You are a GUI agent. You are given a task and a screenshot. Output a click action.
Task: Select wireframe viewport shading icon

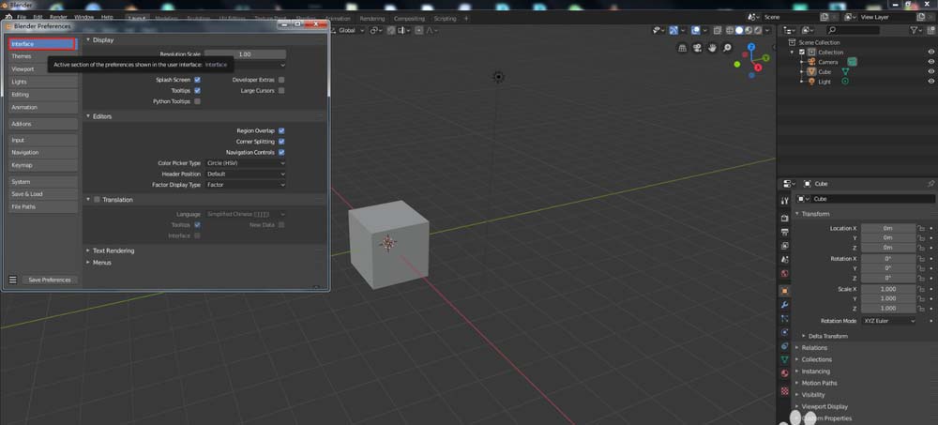click(731, 31)
